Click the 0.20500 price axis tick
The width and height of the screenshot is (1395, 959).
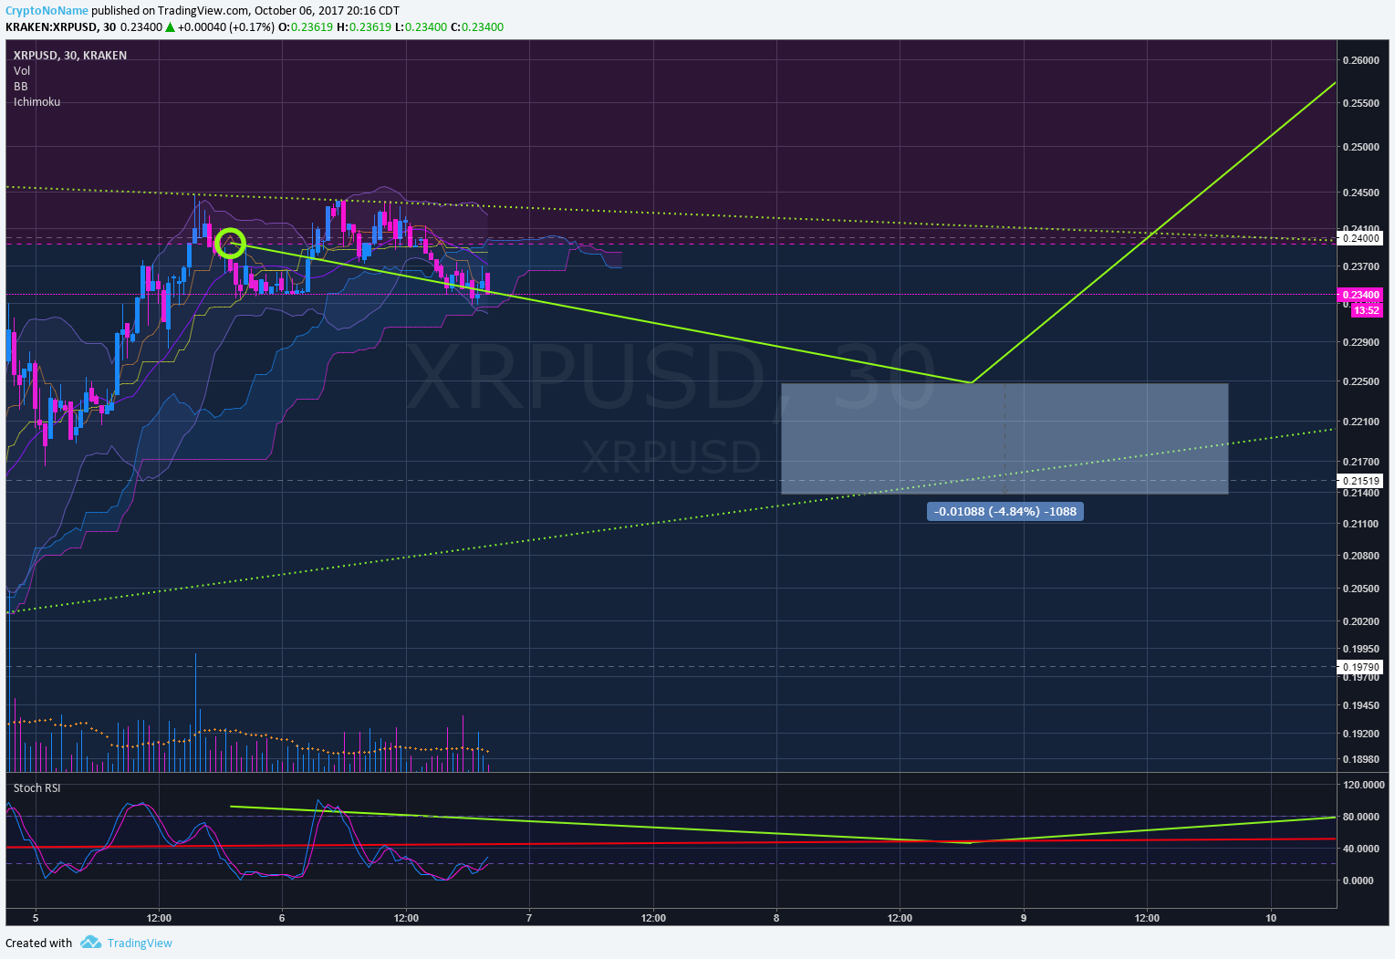1360,589
